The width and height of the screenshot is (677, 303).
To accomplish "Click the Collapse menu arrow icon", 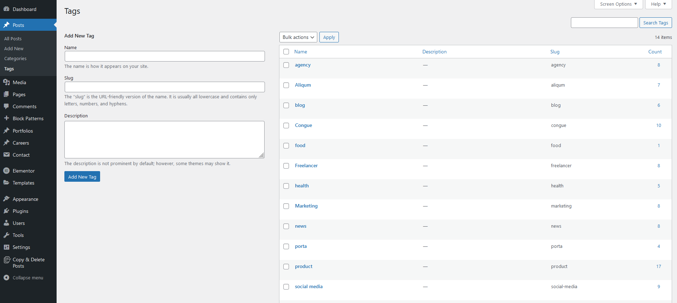I will pyautogui.click(x=6, y=278).
